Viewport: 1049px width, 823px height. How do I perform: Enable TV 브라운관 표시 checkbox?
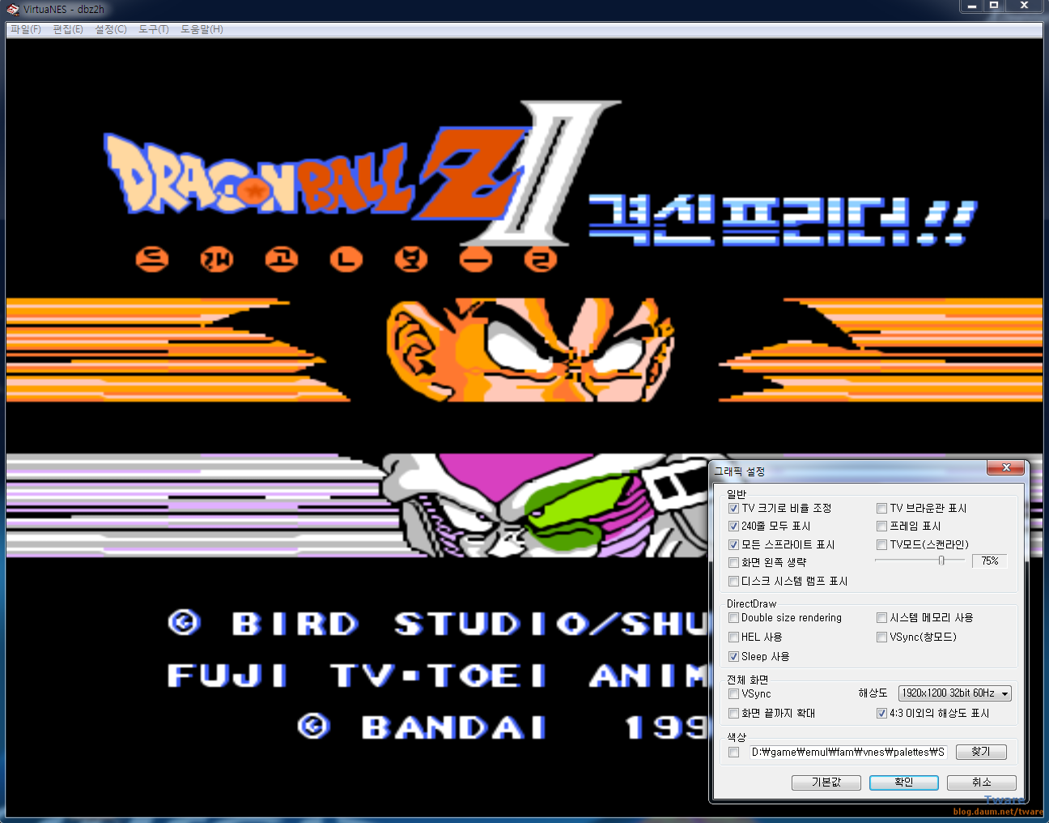point(881,509)
